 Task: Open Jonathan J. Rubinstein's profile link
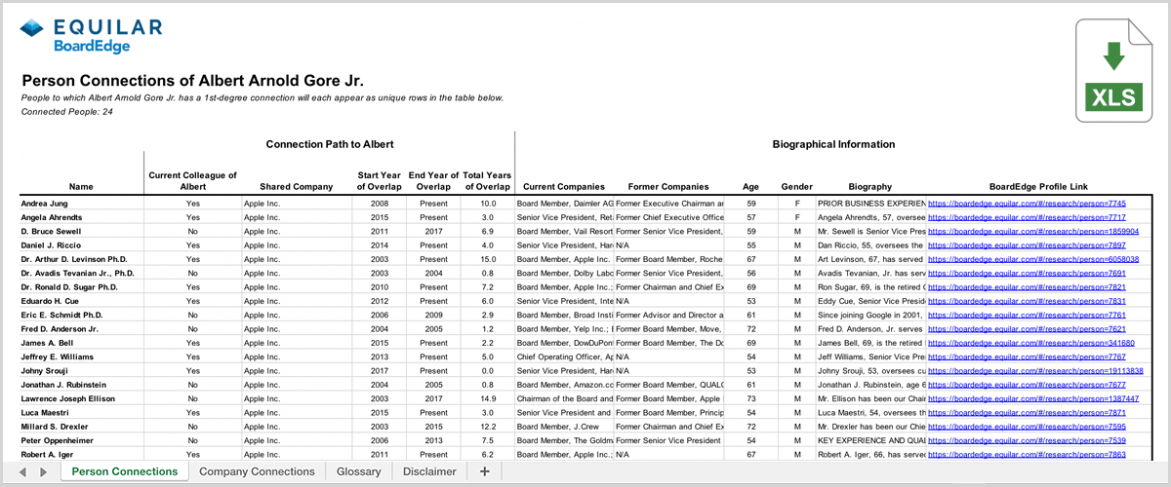click(1027, 386)
